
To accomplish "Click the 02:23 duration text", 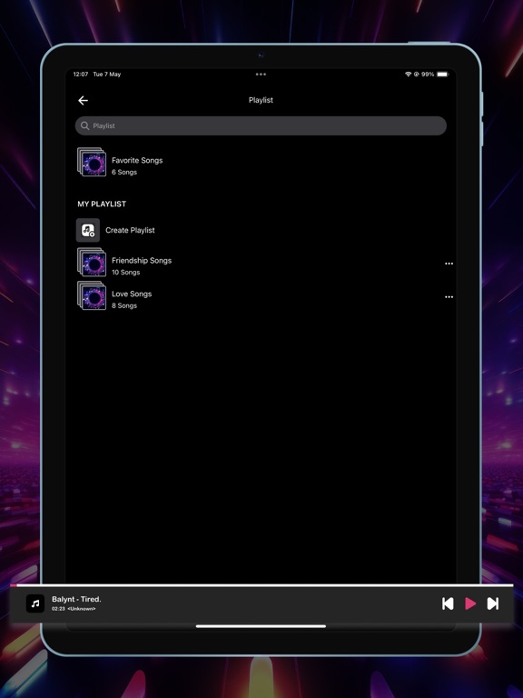I will pyautogui.click(x=58, y=609).
